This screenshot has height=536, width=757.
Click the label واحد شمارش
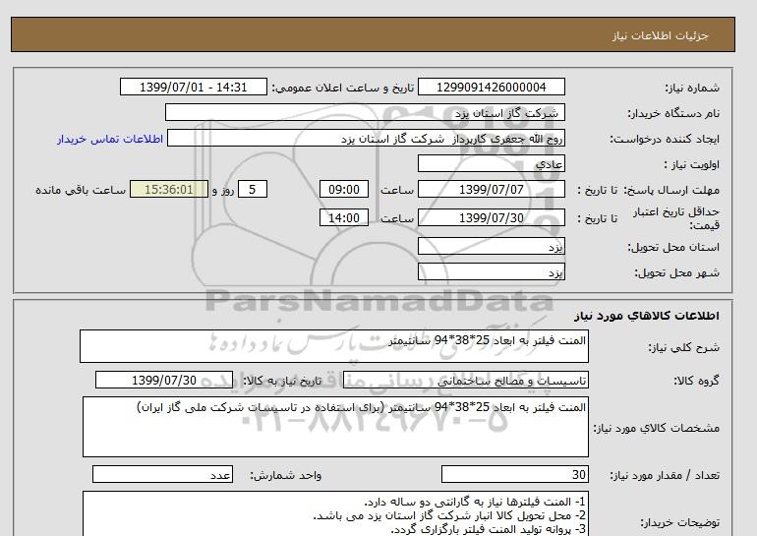[x=286, y=476]
